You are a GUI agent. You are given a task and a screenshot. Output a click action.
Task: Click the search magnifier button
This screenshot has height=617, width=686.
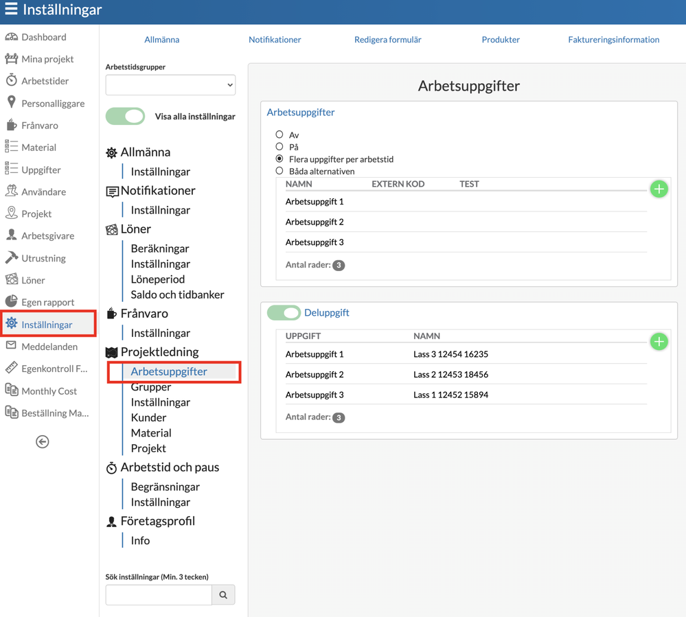tap(223, 595)
